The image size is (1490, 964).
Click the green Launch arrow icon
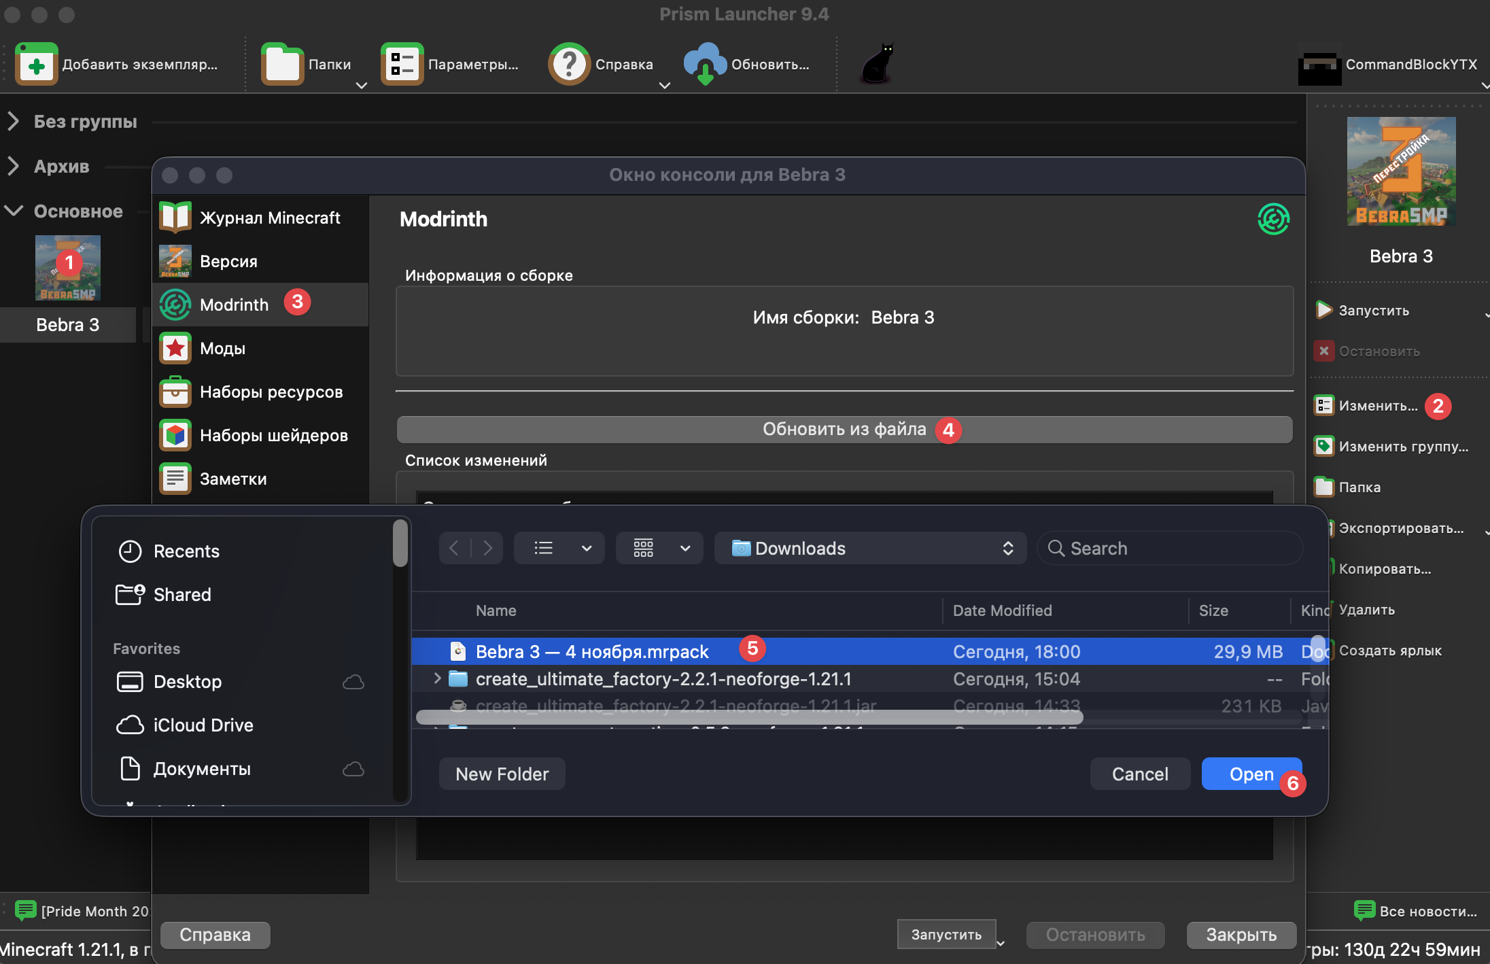point(1323,310)
